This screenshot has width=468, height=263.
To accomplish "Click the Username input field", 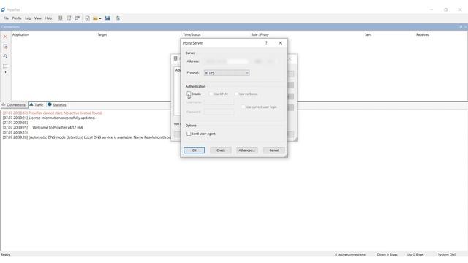I will [219, 102].
